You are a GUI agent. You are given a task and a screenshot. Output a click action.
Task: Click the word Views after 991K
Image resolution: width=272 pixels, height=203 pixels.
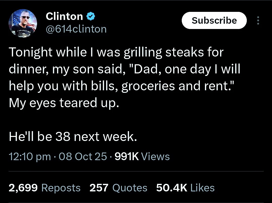(156, 157)
